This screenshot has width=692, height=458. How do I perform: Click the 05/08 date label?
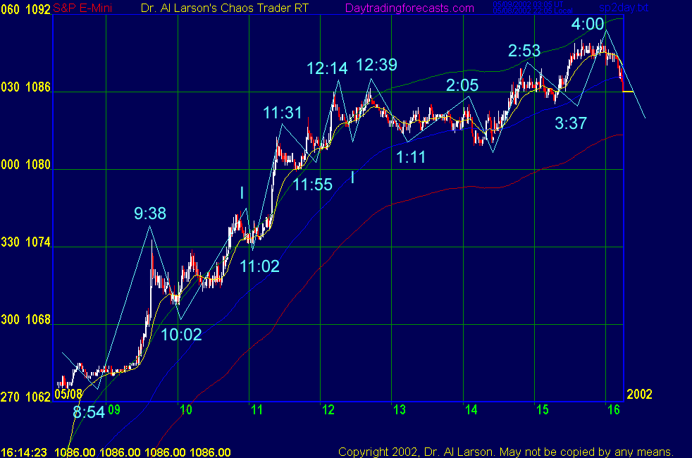pos(69,396)
